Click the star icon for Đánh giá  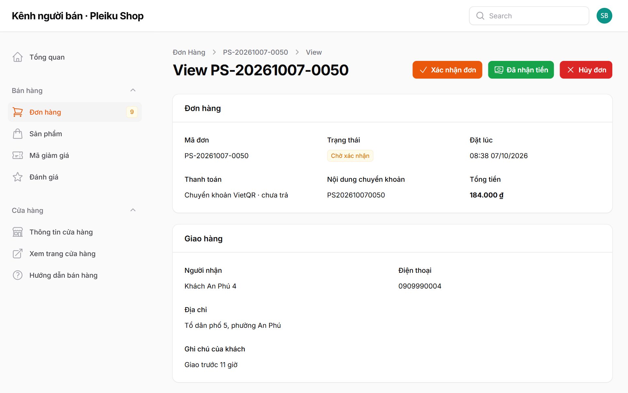tap(18, 177)
